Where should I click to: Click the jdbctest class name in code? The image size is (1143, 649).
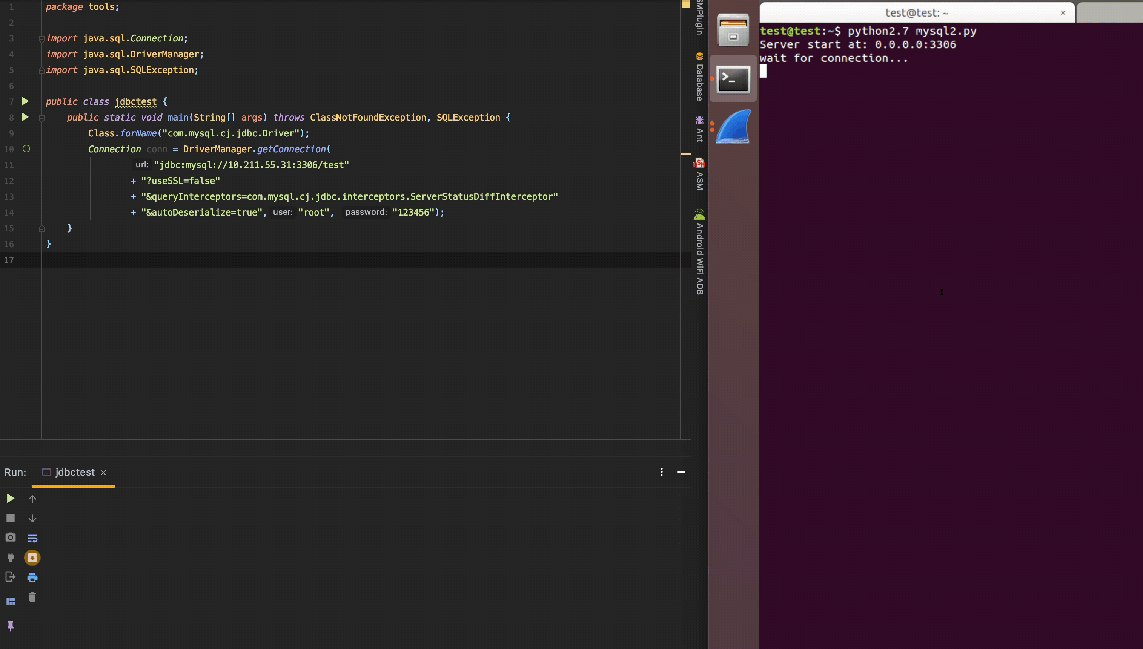click(136, 102)
